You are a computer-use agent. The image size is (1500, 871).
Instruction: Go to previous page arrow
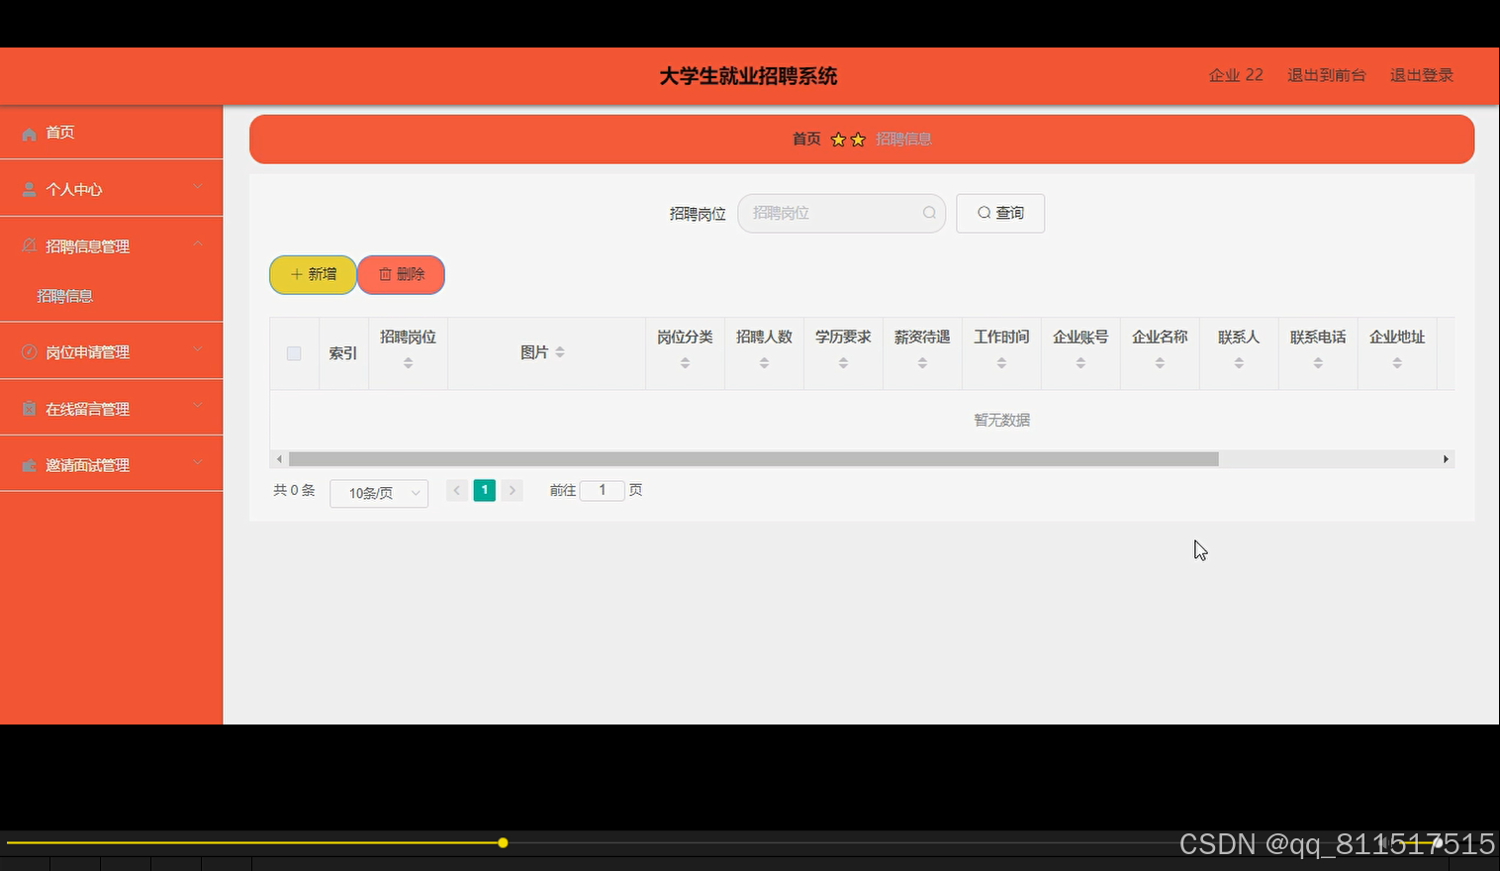point(457,490)
